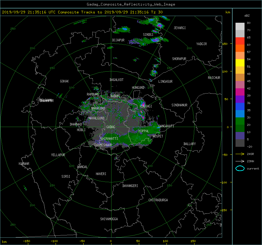Click the SIRSI city label
This screenshot has height=245, width=262.
[66, 177]
